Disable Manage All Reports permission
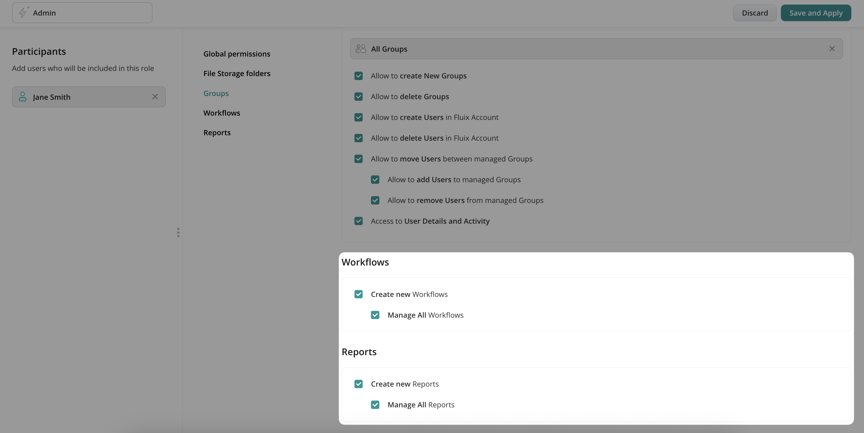Screen dimensions: 864x433 pyautogui.click(x=375, y=405)
